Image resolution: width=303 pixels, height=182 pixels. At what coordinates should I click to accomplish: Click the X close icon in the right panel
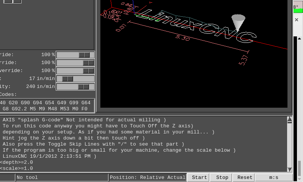[x=297, y=20]
